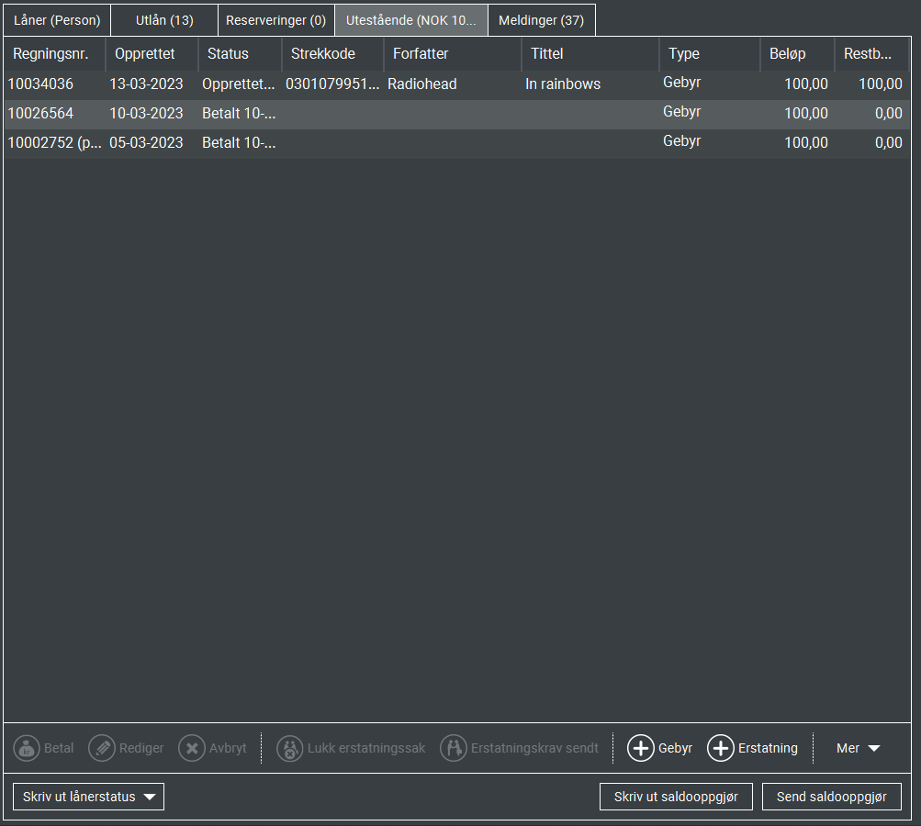The height and width of the screenshot is (826, 921).
Task: Add a new Gebyr with plus icon
Action: pyautogui.click(x=640, y=749)
